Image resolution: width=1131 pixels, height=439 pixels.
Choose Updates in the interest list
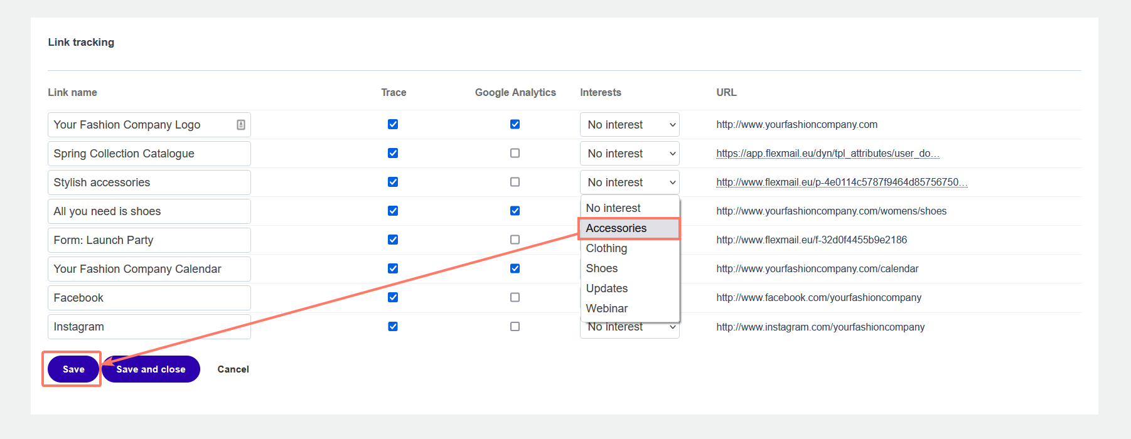click(606, 288)
